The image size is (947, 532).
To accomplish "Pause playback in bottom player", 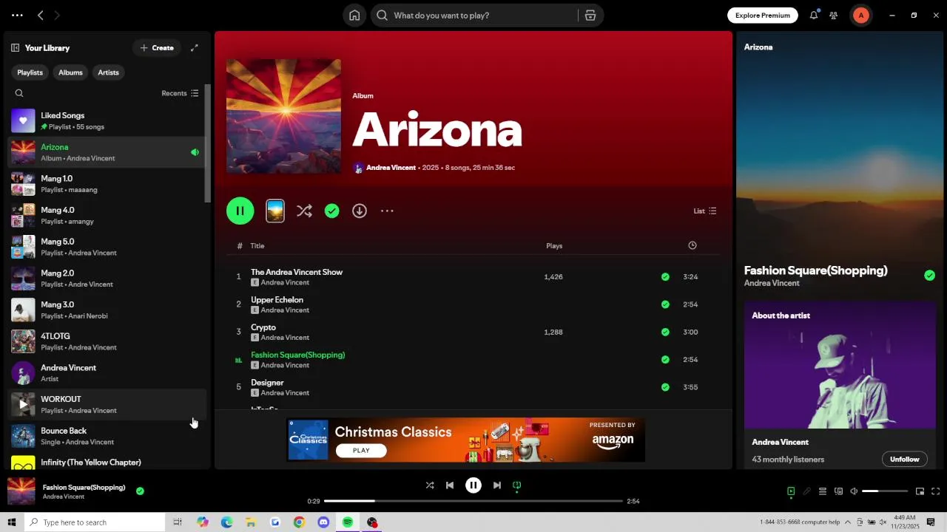I will (x=473, y=485).
